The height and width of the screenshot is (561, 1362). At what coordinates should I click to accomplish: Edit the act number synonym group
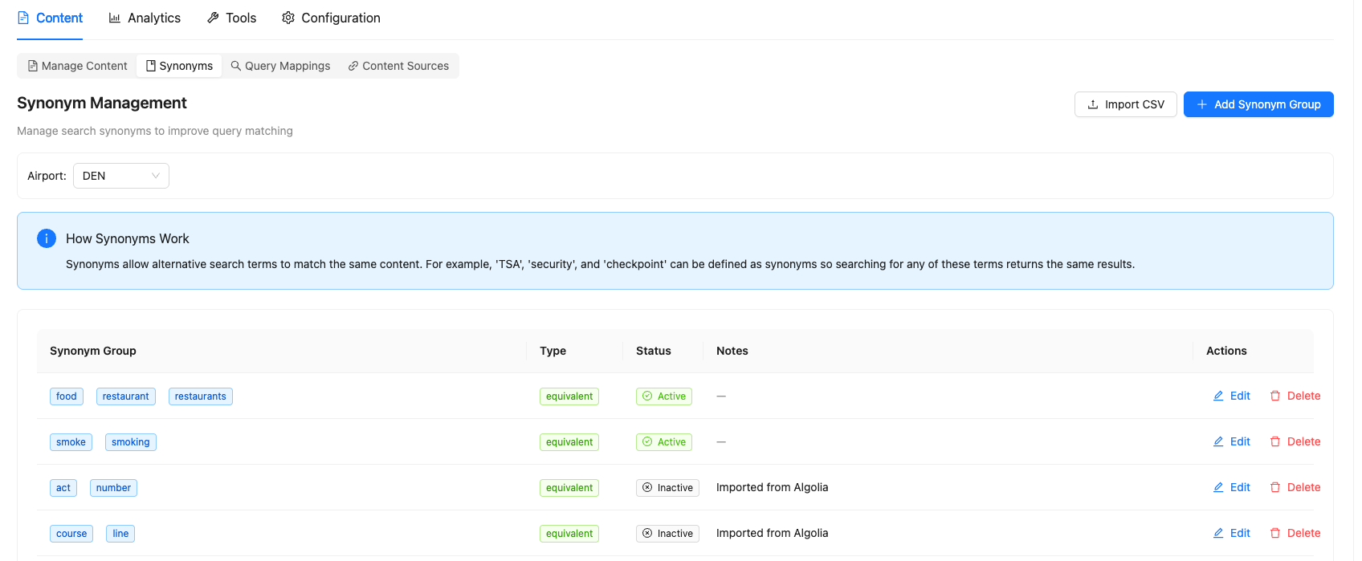tap(1231, 487)
